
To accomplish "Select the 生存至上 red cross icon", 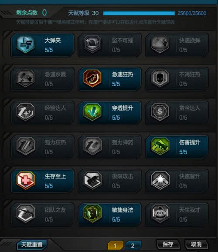I will coord(25,180).
